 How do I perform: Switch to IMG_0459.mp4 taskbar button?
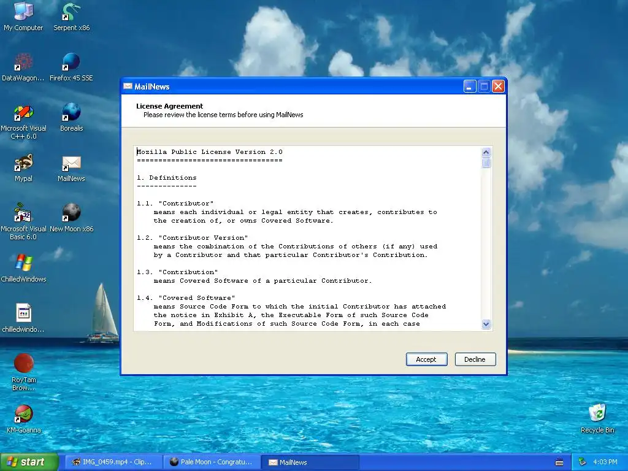[113, 462]
